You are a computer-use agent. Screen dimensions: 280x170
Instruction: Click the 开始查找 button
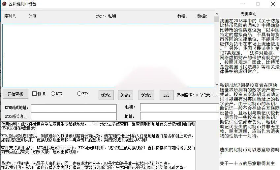pos(16,94)
